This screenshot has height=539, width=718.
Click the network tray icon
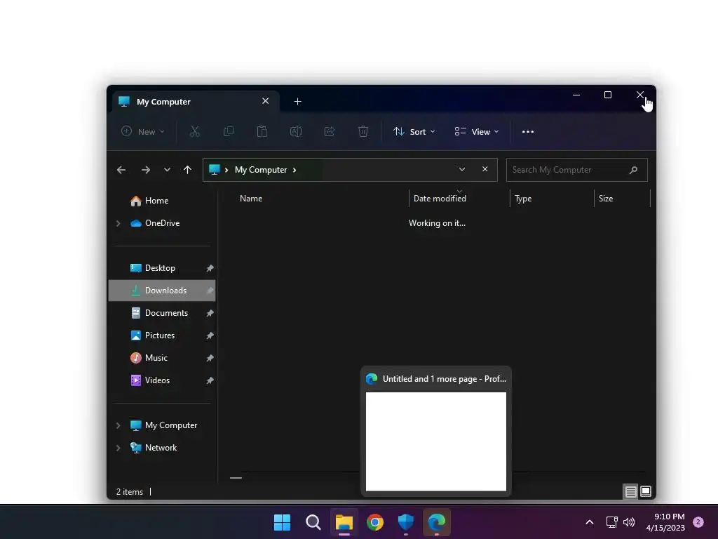(611, 522)
